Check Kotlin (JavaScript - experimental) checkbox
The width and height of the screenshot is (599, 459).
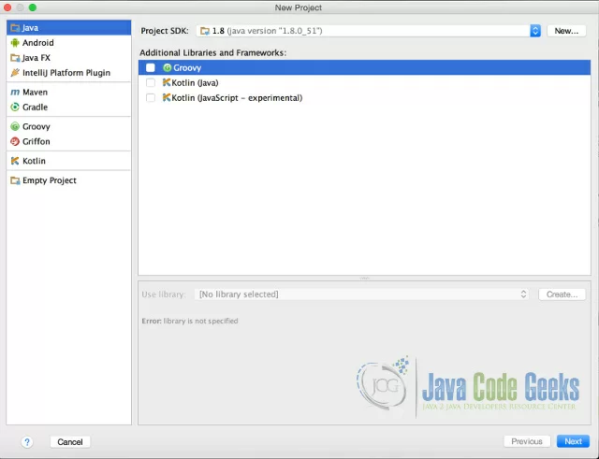click(151, 98)
